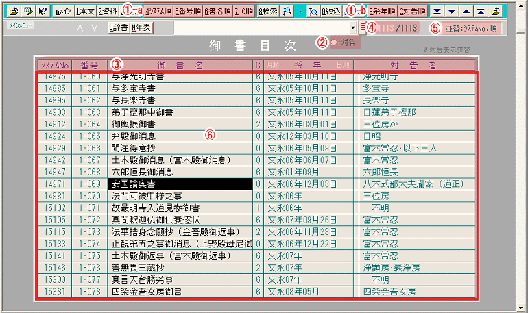
Task: Toggle the 対告 radio option
Action: [333, 42]
